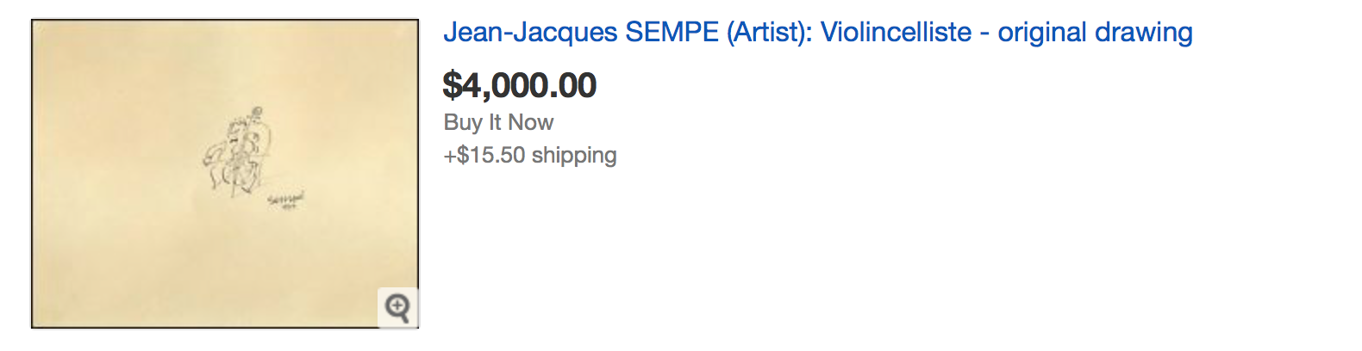Click the cello drawing thumbnail image
The width and height of the screenshot is (1362, 351).
[224, 174]
